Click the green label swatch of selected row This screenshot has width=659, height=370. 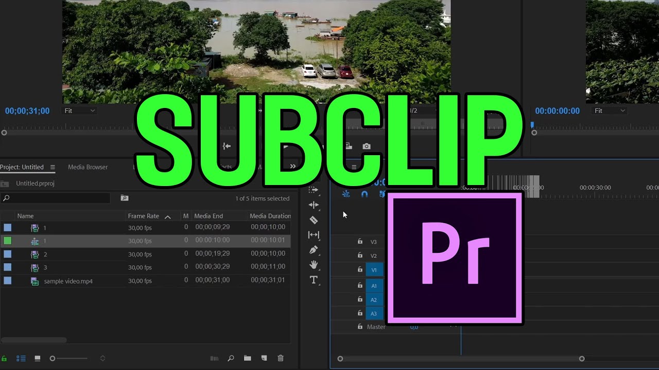(8, 240)
